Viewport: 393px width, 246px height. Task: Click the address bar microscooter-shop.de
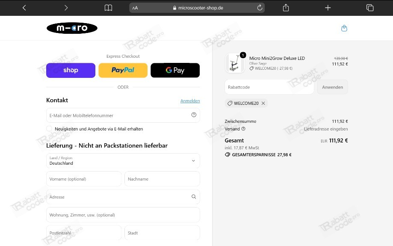point(198,8)
